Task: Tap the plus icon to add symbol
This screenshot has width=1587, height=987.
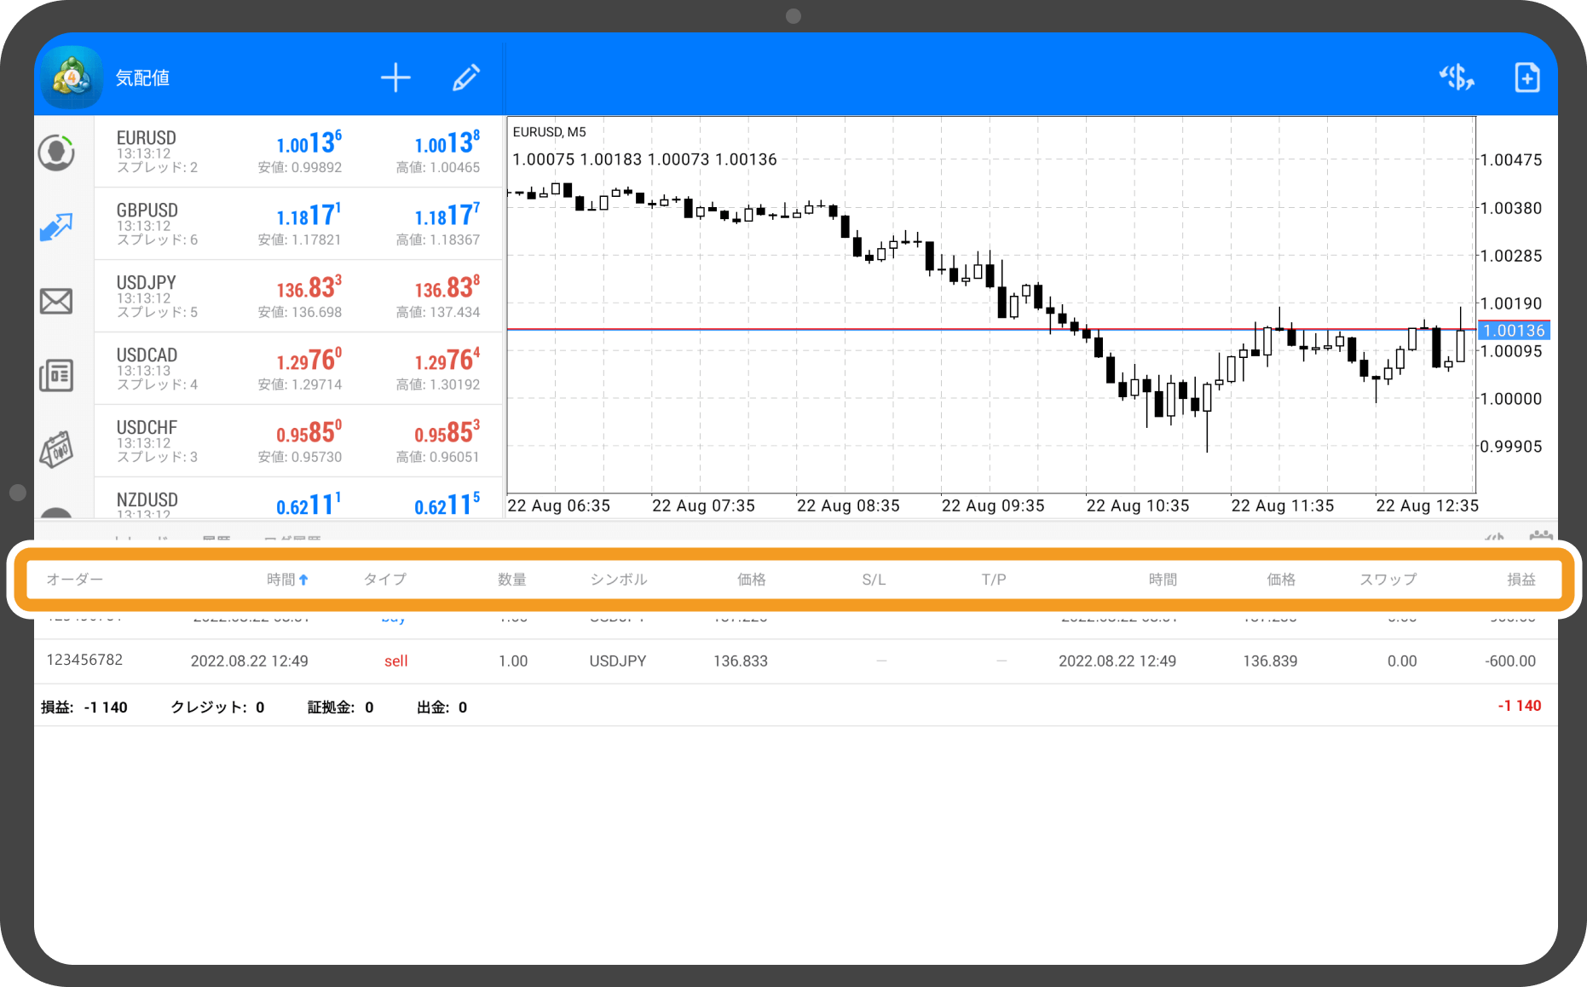Action: coord(395,78)
